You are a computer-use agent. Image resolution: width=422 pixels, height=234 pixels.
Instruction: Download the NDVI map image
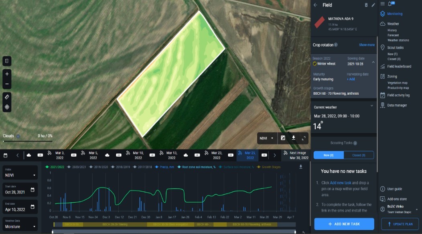point(293,138)
